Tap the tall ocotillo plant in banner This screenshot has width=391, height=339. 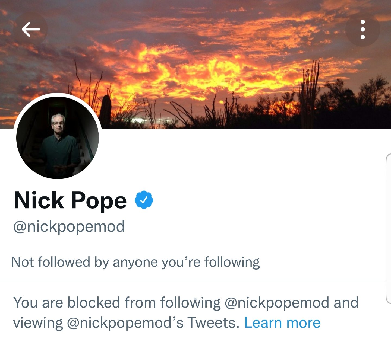click(x=309, y=92)
